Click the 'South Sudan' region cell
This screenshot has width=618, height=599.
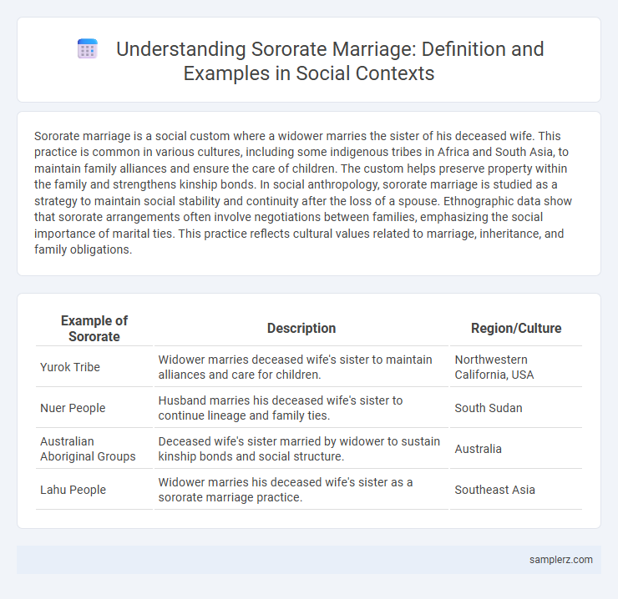(516, 408)
